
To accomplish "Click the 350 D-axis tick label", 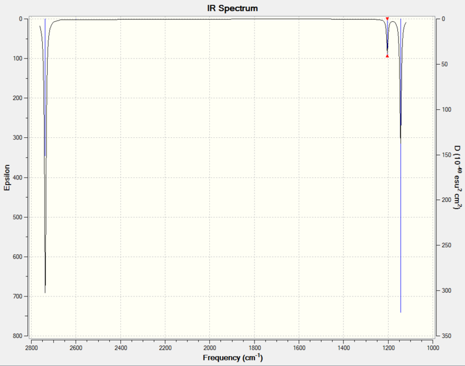I will [446, 335].
